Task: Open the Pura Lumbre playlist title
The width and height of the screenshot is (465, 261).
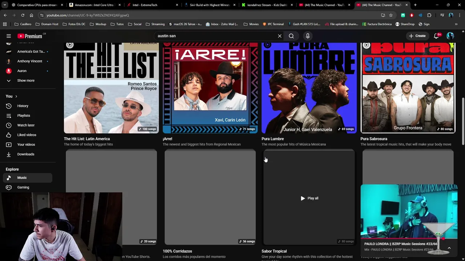Action: pos(272,139)
